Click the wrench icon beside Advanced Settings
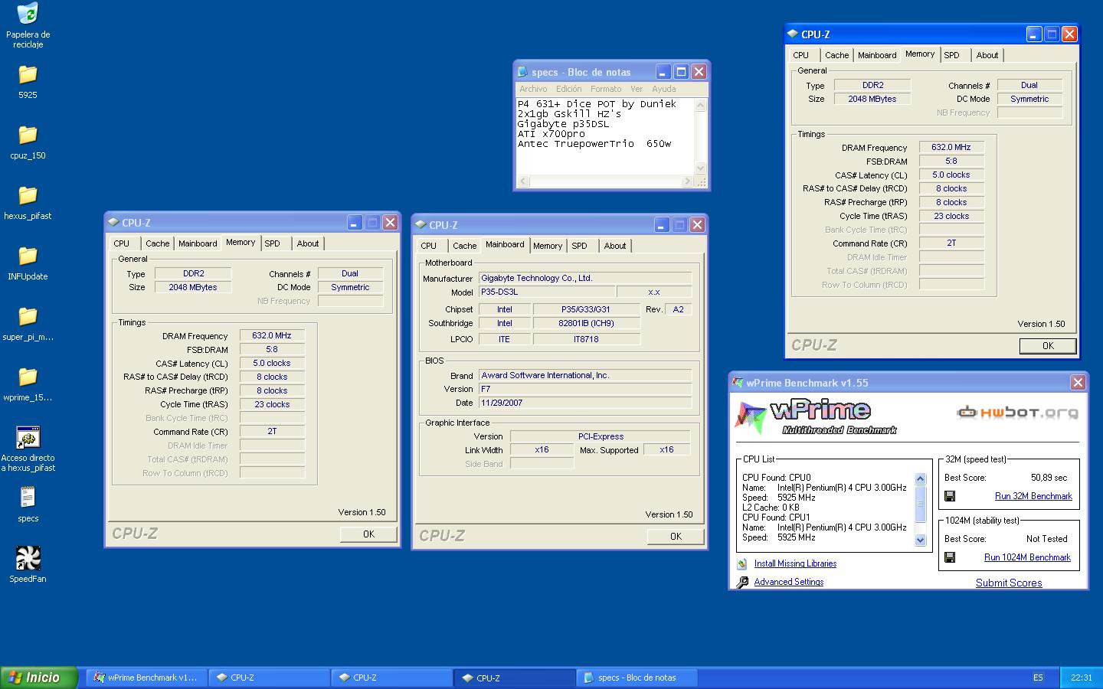The image size is (1103, 689). click(741, 583)
